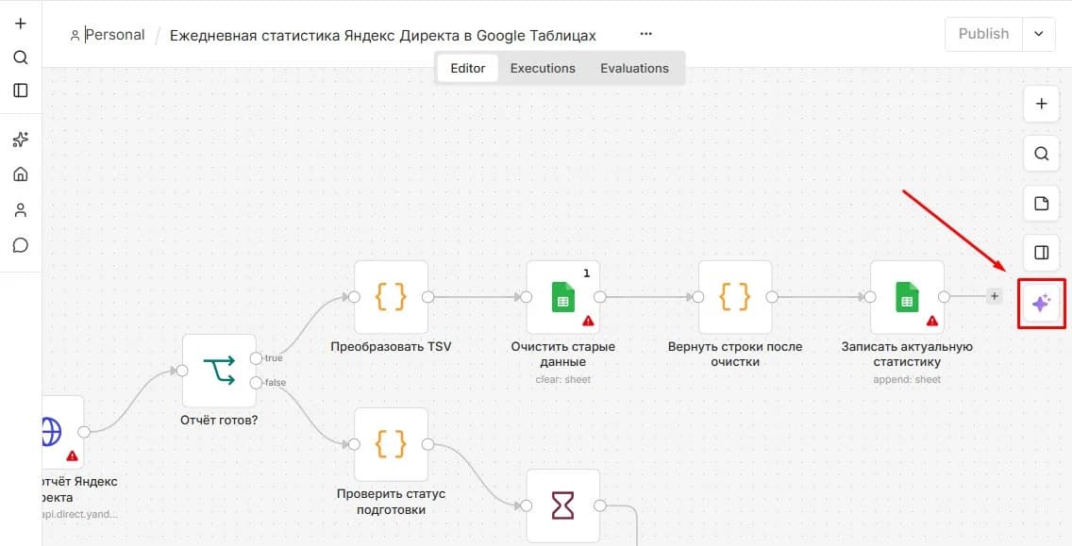Viewport: 1072px width, 546px height.
Task: Click the workflow title 'Ежедневная статистика Яндекс Директа'
Action: tap(383, 36)
